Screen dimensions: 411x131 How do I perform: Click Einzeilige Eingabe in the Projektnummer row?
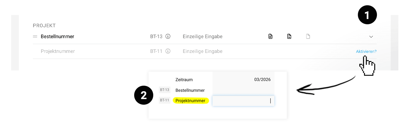(x=203, y=51)
